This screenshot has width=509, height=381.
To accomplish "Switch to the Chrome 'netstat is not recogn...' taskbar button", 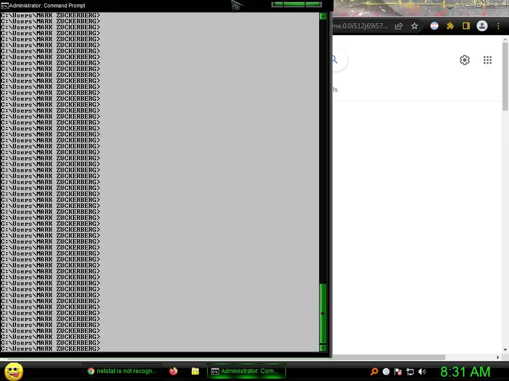I will (122, 371).
